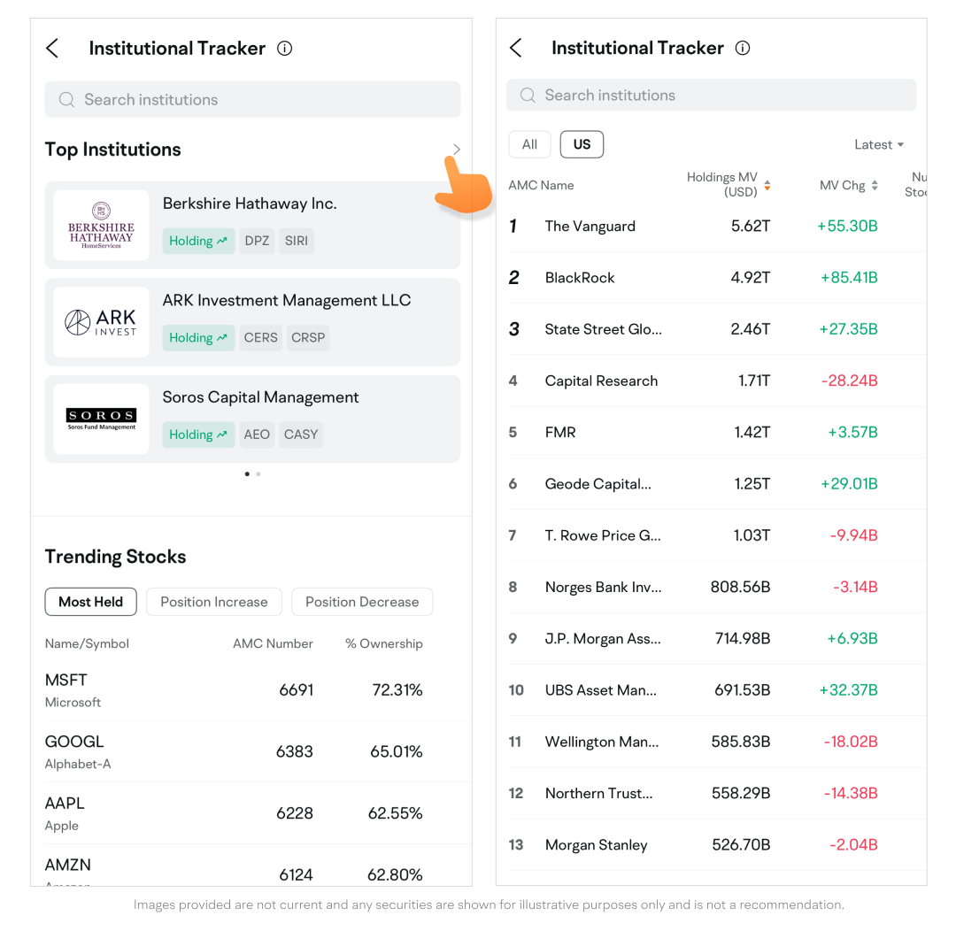Select SIRI ticker chip

[297, 241]
